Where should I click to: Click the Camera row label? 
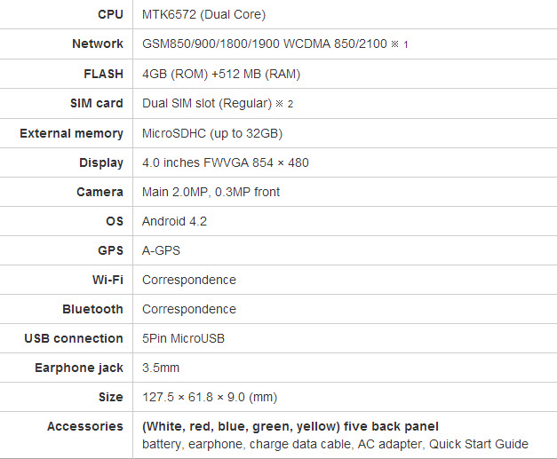pyautogui.click(x=99, y=192)
